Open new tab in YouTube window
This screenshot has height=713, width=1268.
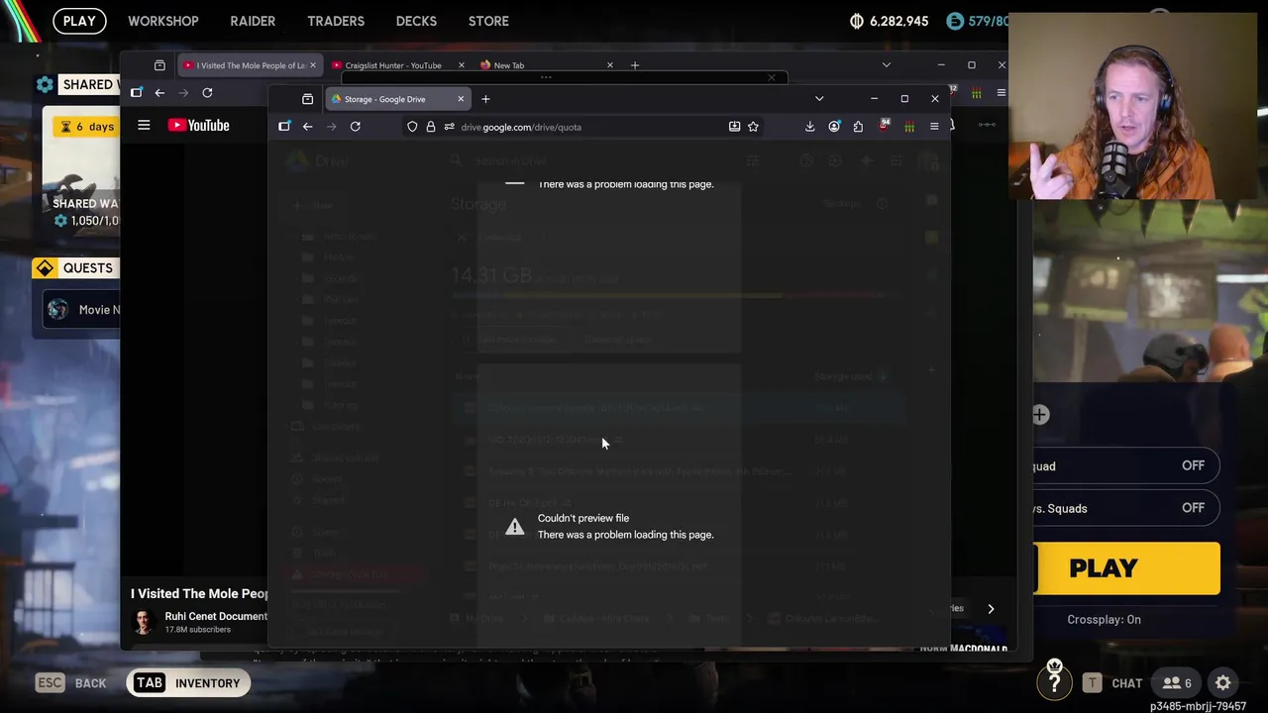pos(635,65)
